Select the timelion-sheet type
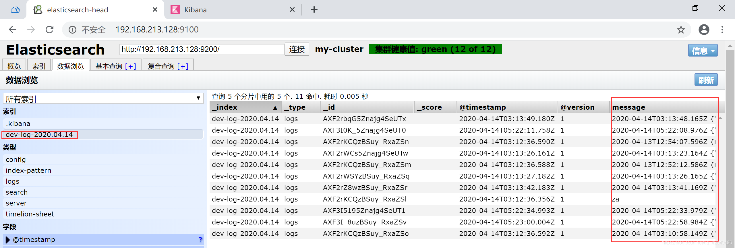The height and width of the screenshot is (248, 735). point(103,214)
